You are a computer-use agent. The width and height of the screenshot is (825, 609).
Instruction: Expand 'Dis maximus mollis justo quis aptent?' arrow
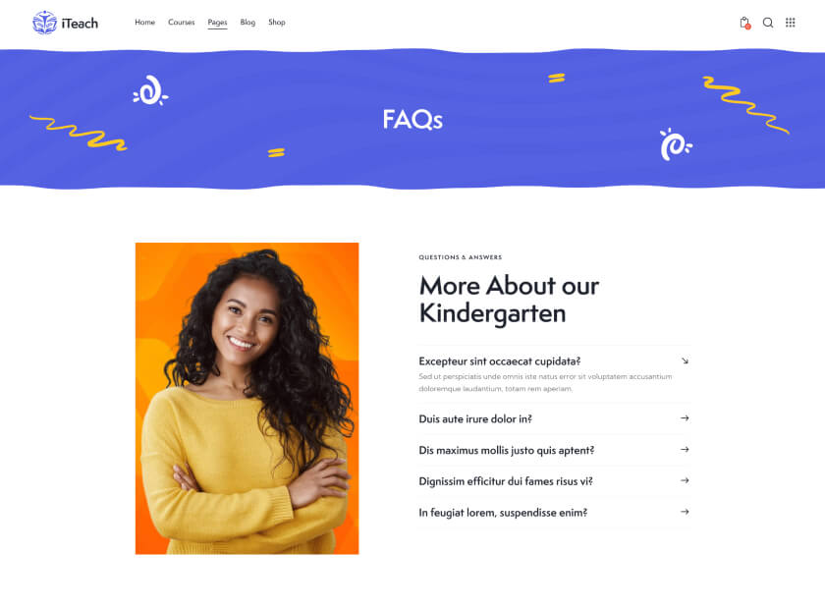coord(685,449)
